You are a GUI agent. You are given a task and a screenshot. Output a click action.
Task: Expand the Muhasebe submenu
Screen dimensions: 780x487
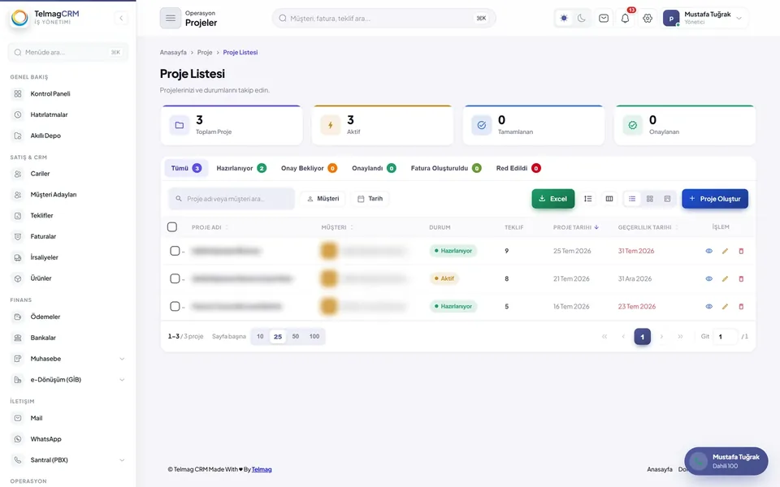point(68,358)
